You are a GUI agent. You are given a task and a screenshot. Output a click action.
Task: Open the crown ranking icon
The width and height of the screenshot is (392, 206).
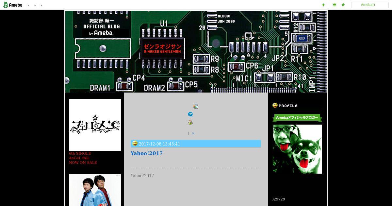(335, 5)
